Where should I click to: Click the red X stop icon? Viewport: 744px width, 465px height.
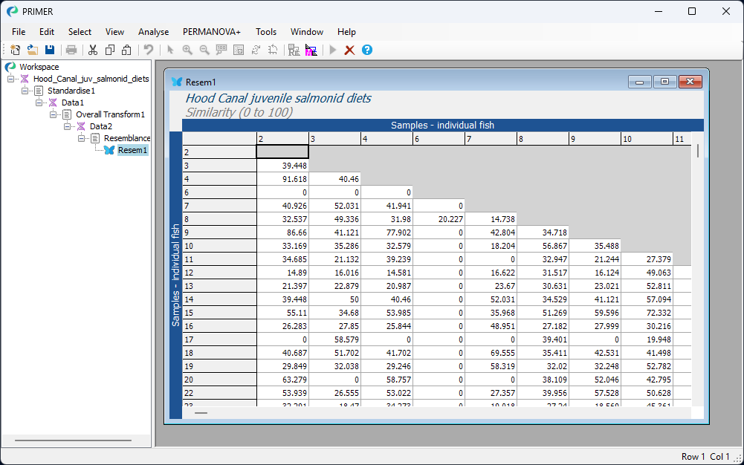[349, 50]
